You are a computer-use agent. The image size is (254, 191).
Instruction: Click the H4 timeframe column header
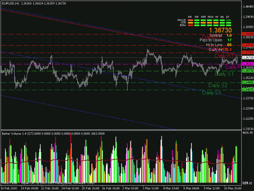point(222,17)
